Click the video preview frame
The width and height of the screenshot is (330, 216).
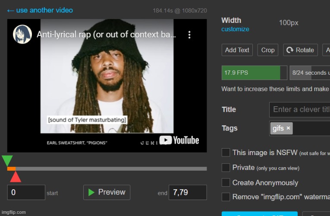pyautogui.click(x=107, y=86)
